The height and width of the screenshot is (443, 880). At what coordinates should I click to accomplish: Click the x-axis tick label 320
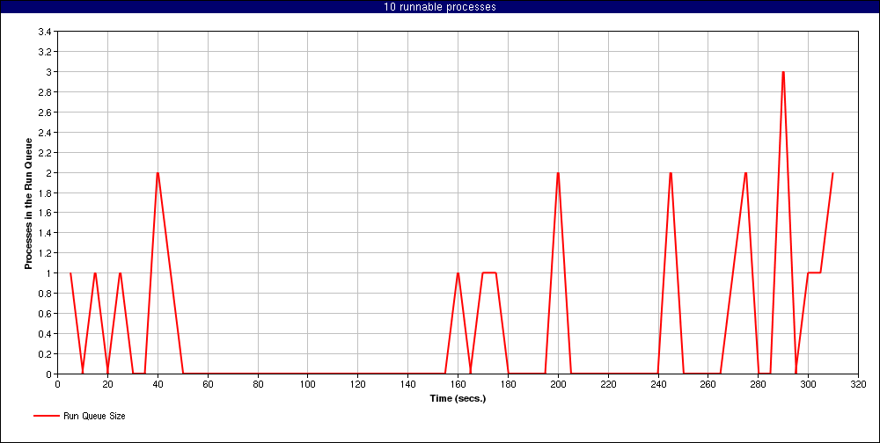(858, 384)
